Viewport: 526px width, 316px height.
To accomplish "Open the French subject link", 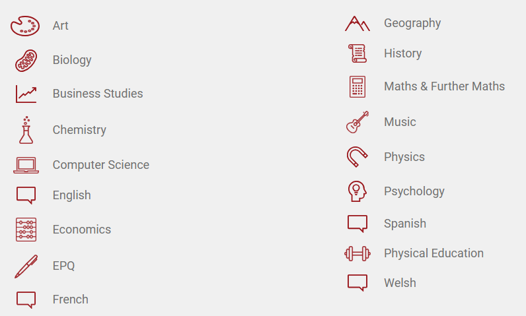I will point(71,300).
